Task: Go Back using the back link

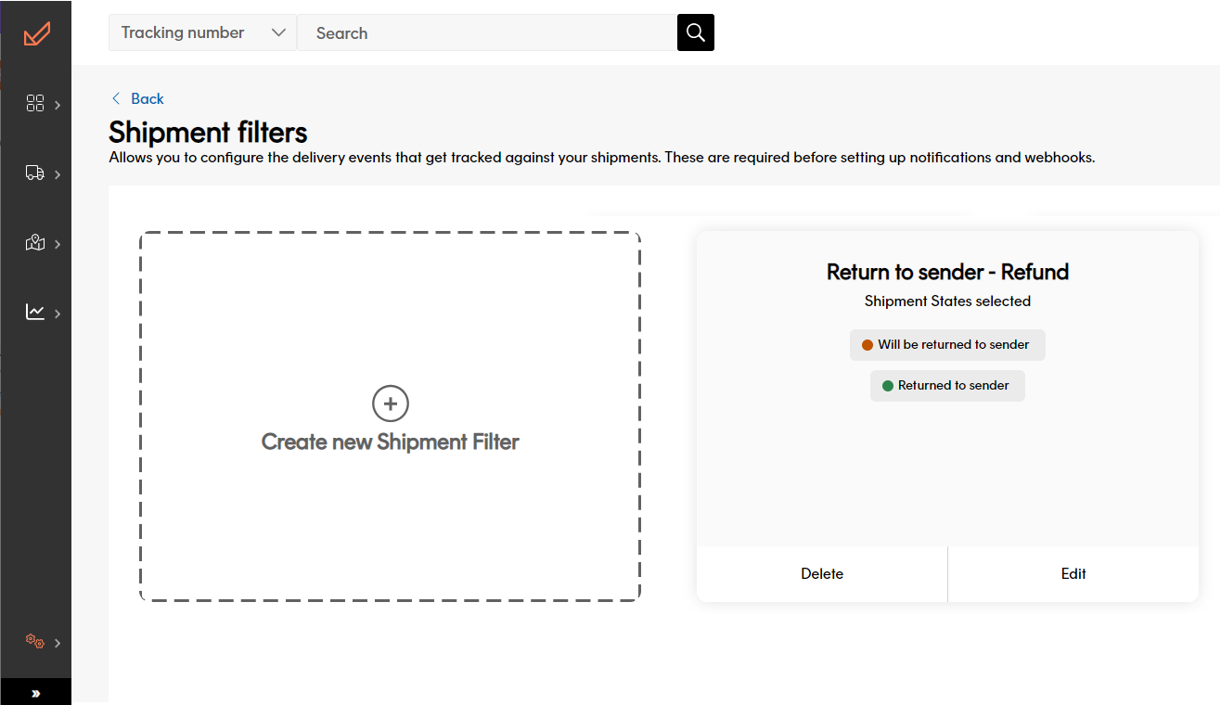Action: 137,98
